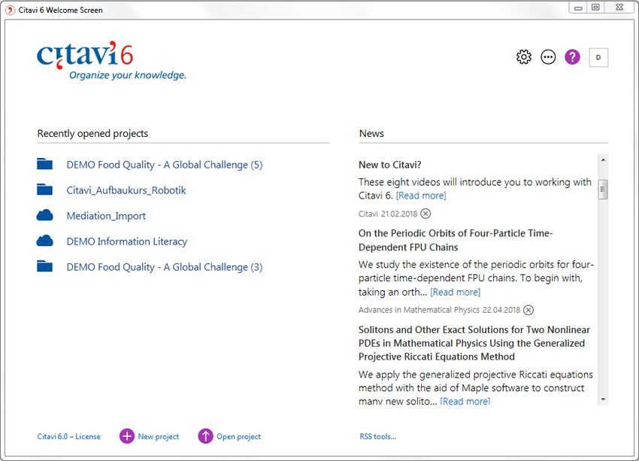Click the purple arrow Open project icon

tap(205, 436)
